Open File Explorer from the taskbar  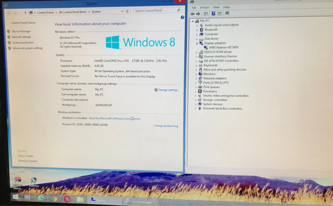coord(80,199)
